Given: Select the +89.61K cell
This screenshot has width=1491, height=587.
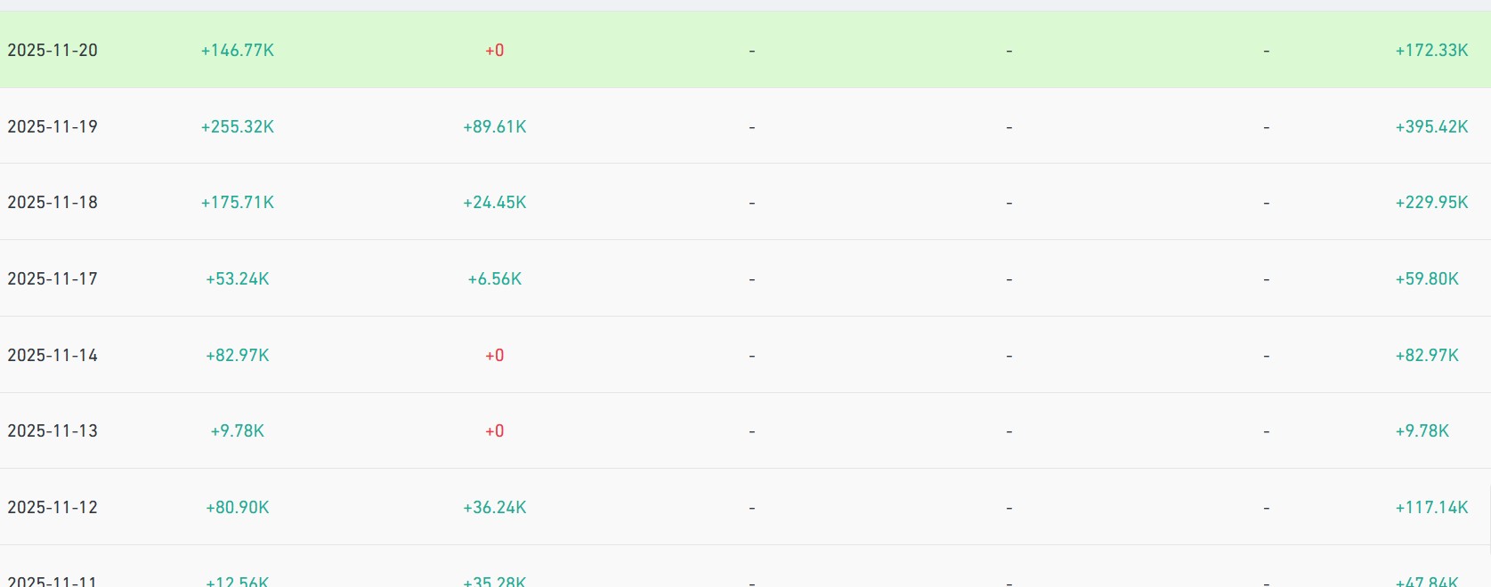Looking at the screenshot, I should (x=495, y=127).
